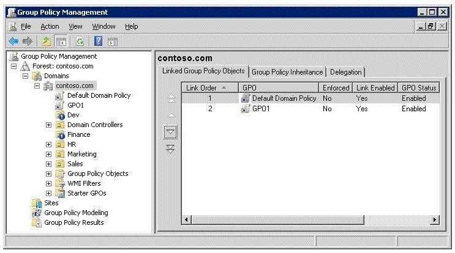Screen dimensions: 455x253
Task: Expand the Sales organizational unit
Action: point(48,164)
